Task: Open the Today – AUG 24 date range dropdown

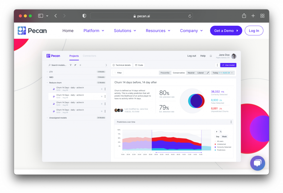Action: tap(223, 73)
